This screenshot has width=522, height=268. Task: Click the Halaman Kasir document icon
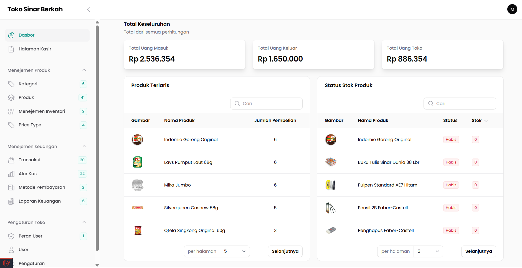pyautogui.click(x=11, y=49)
